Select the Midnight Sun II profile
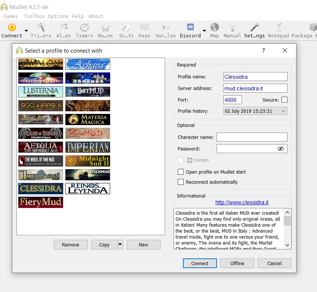Viewport: 317px width, 292px height. [88, 161]
